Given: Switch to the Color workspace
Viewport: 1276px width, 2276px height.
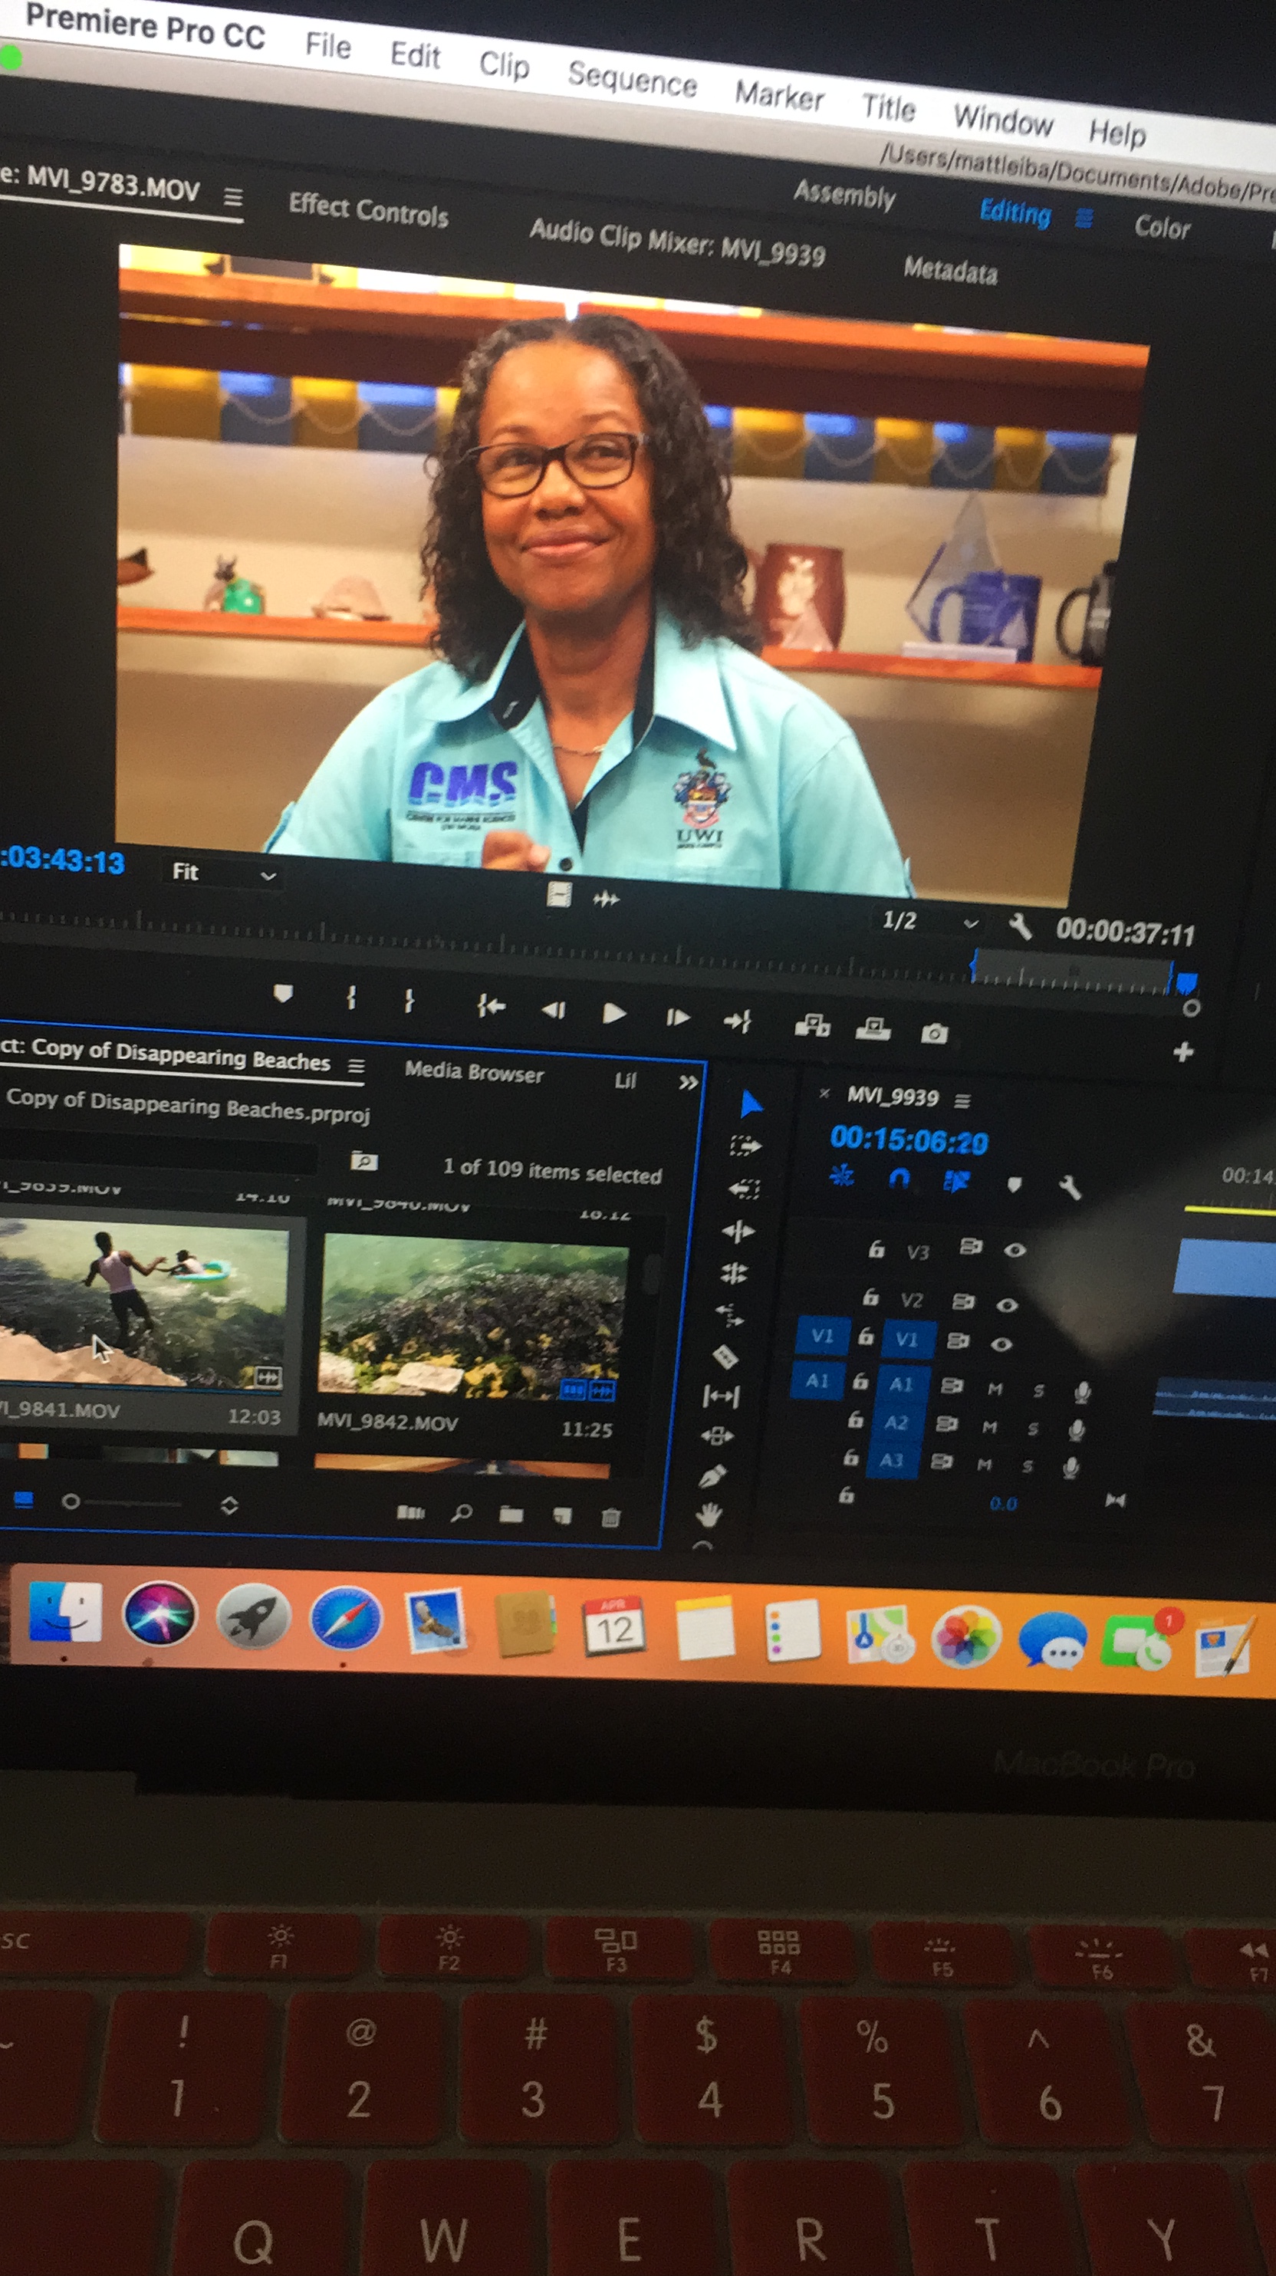Looking at the screenshot, I should tap(1162, 228).
